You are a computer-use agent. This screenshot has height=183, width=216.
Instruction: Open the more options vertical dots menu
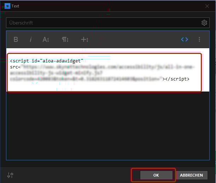[x=199, y=39]
